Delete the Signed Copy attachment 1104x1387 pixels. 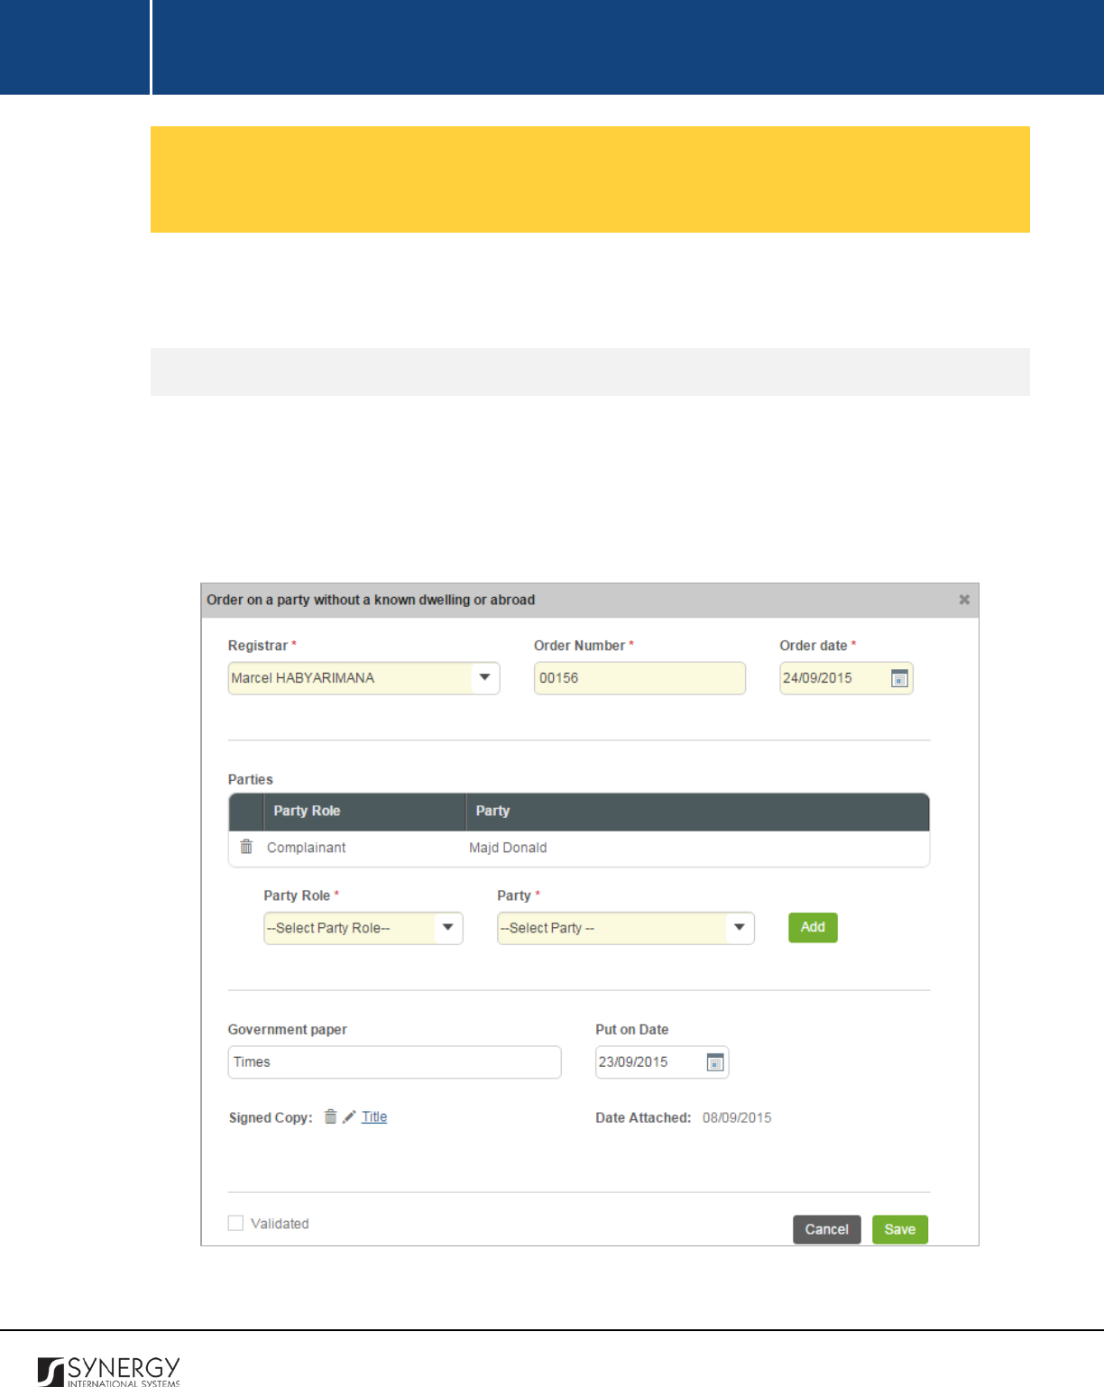click(x=331, y=1116)
